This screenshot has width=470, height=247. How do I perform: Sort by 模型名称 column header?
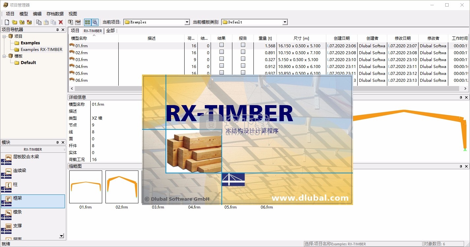click(94, 38)
